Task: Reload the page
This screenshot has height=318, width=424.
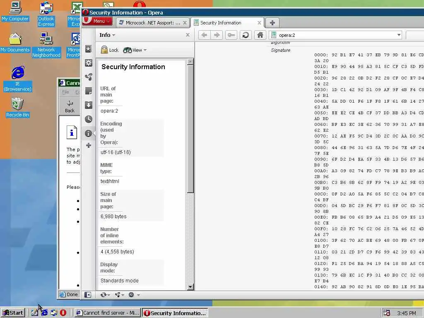Action: pos(246,35)
